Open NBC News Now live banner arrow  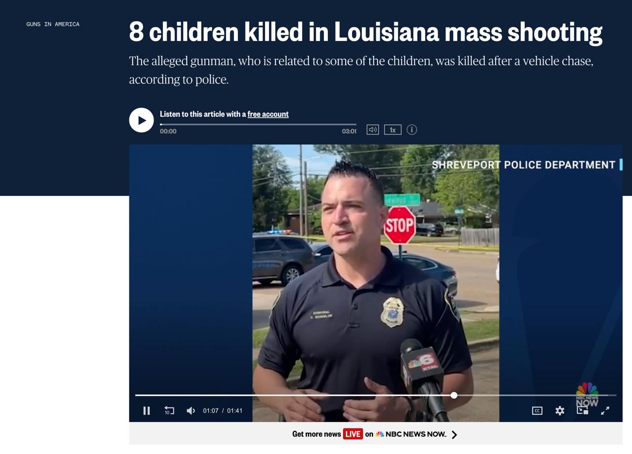click(x=454, y=434)
